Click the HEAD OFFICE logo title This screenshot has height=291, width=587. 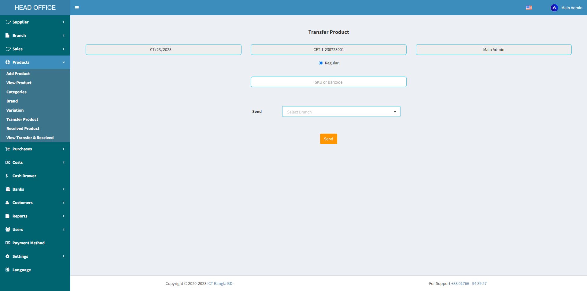coord(35,8)
